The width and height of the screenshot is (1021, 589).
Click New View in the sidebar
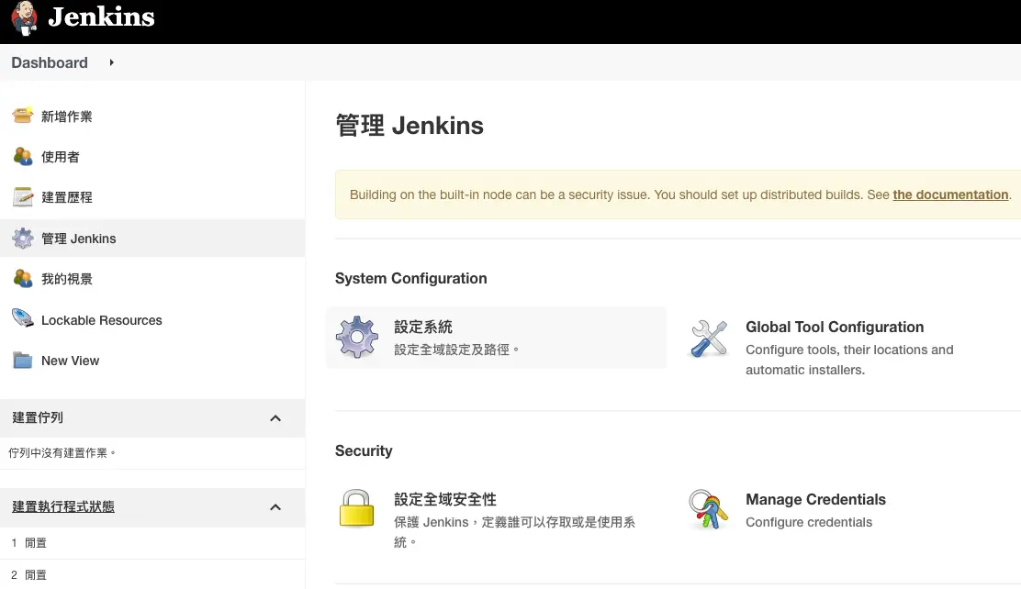(x=71, y=360)
